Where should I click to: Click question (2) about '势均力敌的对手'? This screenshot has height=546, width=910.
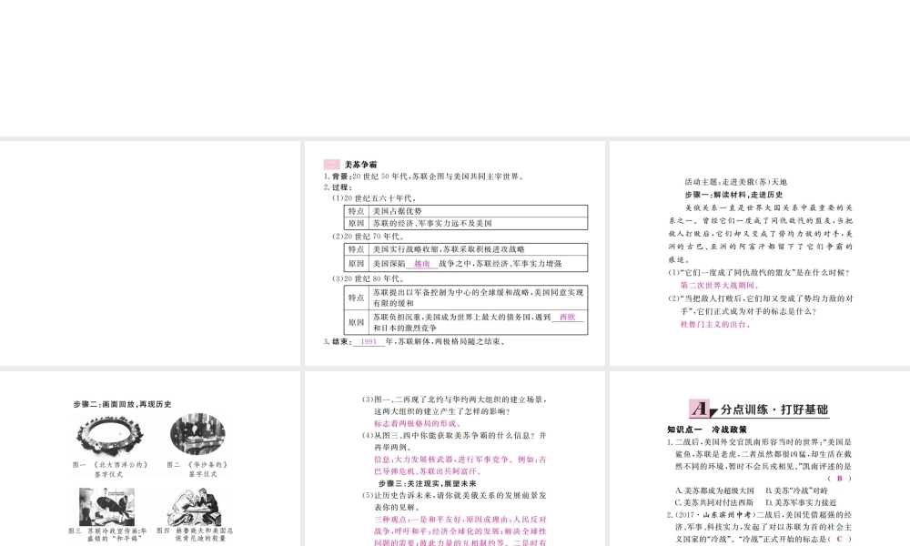click(760, 305)
